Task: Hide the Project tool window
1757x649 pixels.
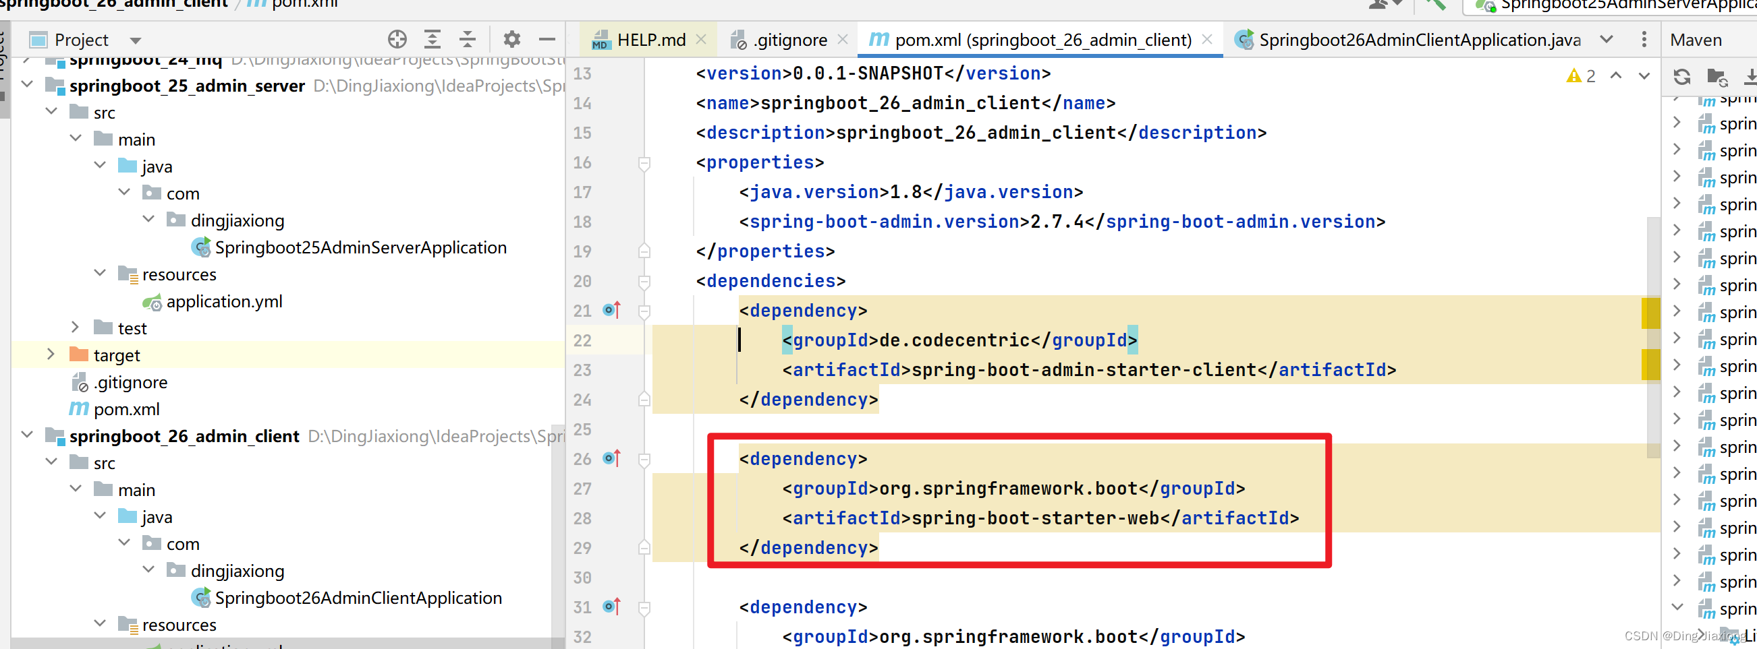Action: (547, 40)
